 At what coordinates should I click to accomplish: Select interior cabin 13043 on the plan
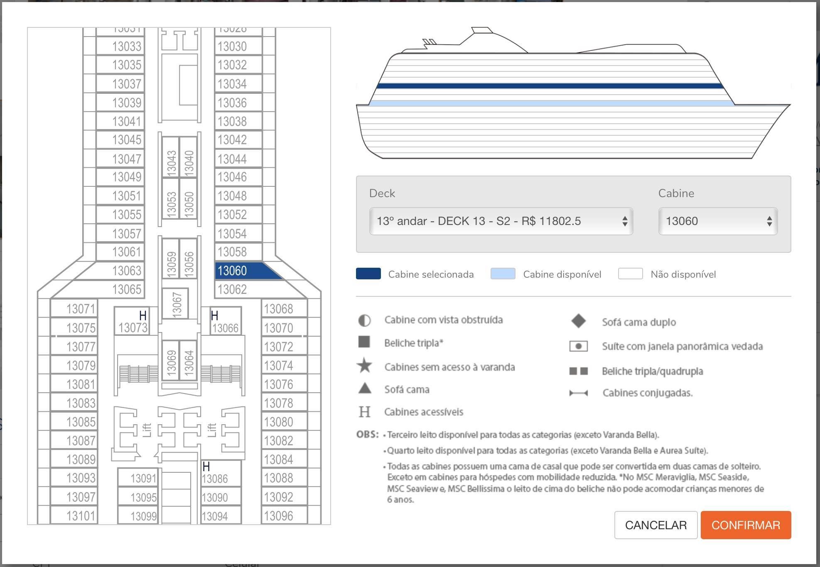[171, 157]
